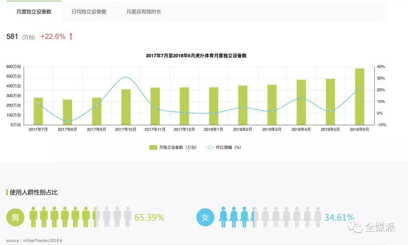This screenshot has width=408, height=245.
Task: Select the 2018年1月 bar
Action: pyautogui.click(x=213, y=106)
